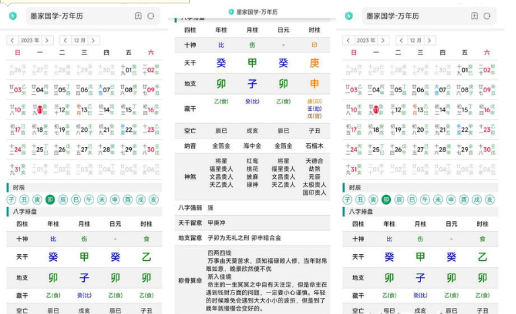Click refresh icon in left panel header
Image resolution: width=516 pixels, height=314 pixels.
pyautogui.click(x=151, y=16)
